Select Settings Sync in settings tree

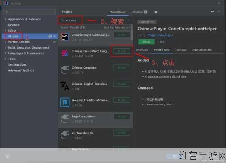click(x=17, y=64)
